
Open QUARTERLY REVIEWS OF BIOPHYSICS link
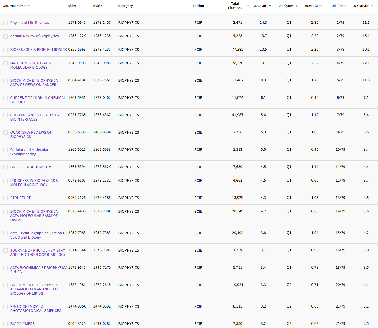31,134
